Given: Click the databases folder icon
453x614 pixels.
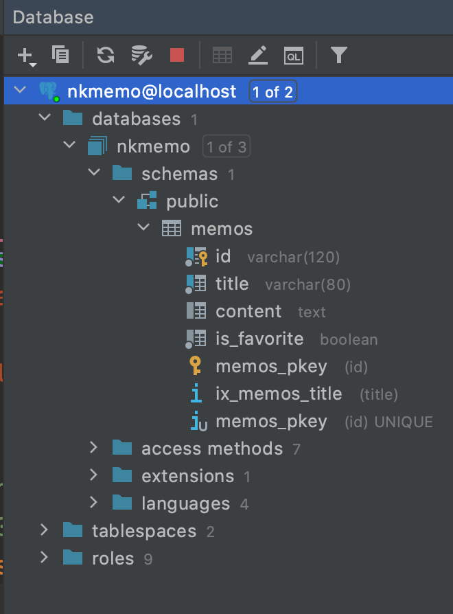Looking at the screenshot, I should coord(73,118).
